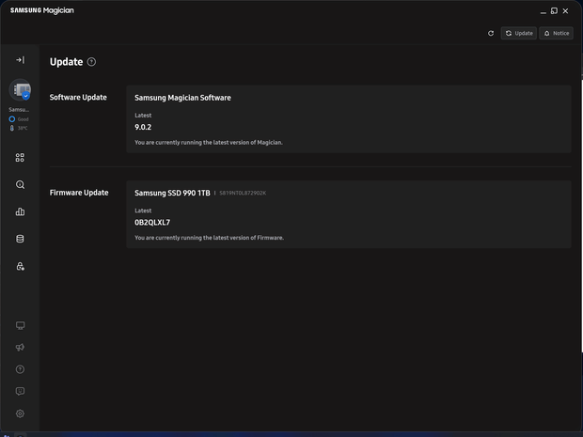This screenshot has height=437, width=583.
Task: Refresh using the circular arrow icon
Action: 491,33
